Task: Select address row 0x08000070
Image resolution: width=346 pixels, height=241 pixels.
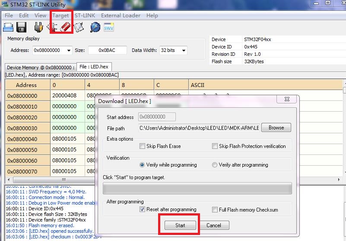Action: tap(28, 171)
